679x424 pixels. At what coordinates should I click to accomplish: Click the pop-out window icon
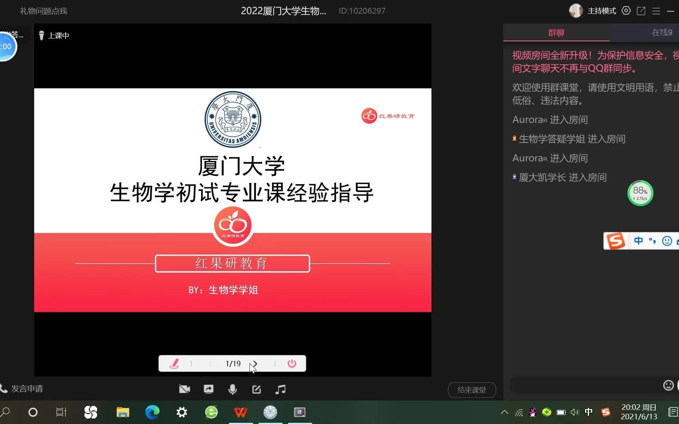[641, 11]
